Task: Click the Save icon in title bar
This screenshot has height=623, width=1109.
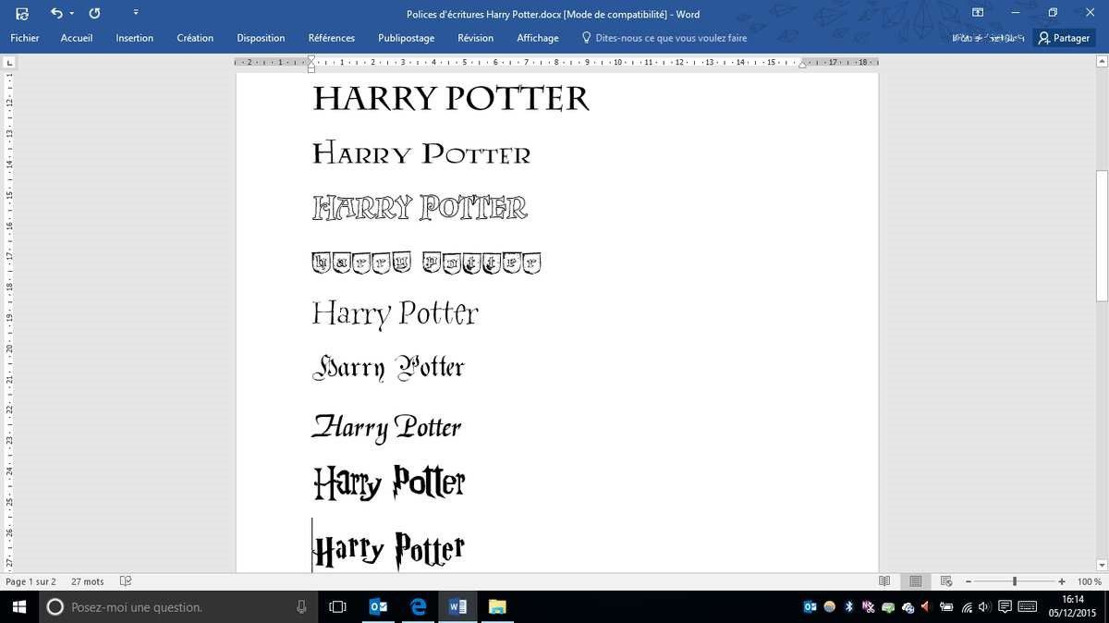Action: (x=22, y=14)
